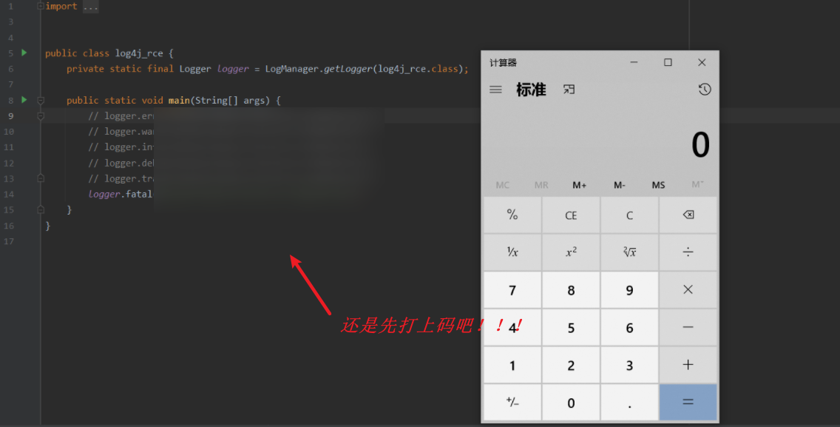Click fold end marker on line 13
This screenshot has height=427, width=840.
(x=41, y=178)
